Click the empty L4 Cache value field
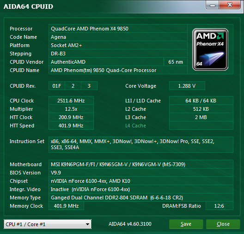Viewport: 244px width, 234px height. pos(201,126)
